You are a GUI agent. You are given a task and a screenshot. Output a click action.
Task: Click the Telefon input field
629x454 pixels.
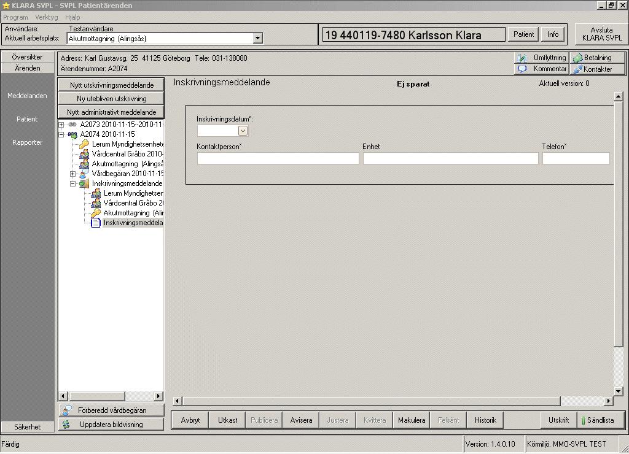coord(576,158)
